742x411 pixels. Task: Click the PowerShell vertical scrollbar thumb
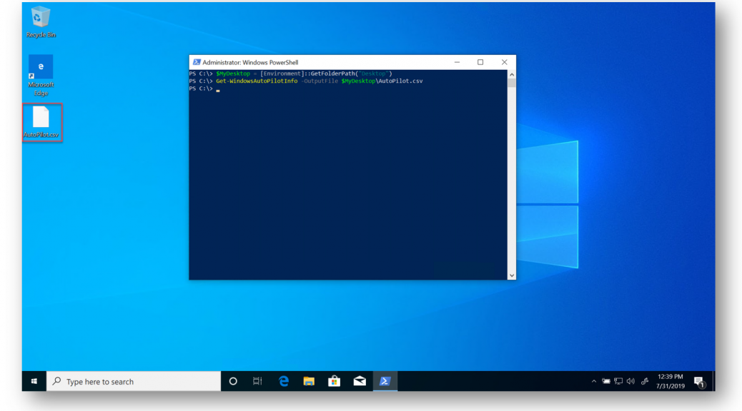pyautogui.click(x=512, y=83)
